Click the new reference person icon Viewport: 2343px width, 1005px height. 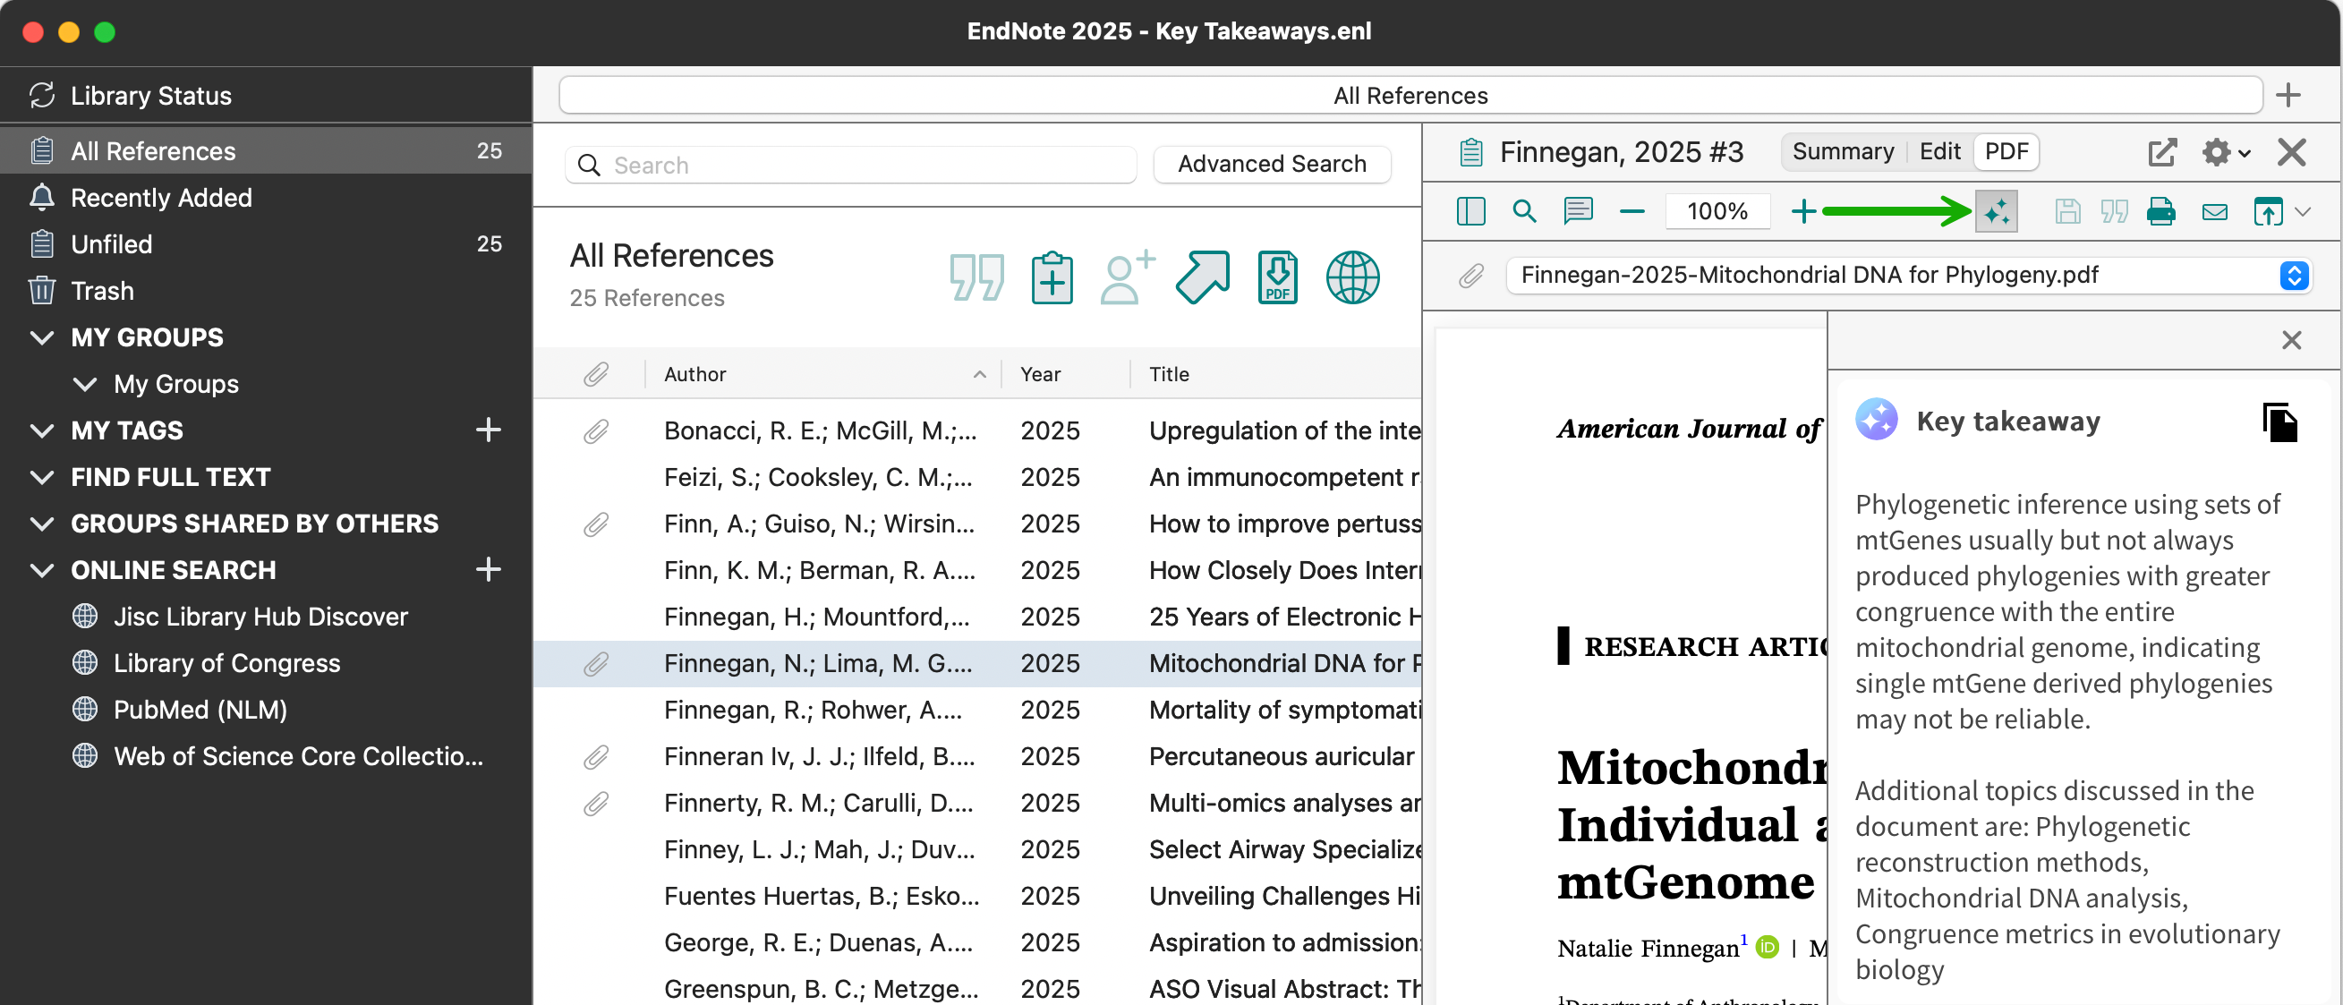click(x=1125, y=277)
